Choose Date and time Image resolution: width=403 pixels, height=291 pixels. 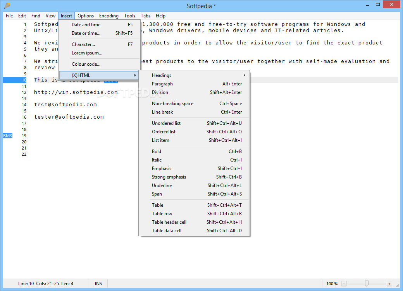(100, 25)
